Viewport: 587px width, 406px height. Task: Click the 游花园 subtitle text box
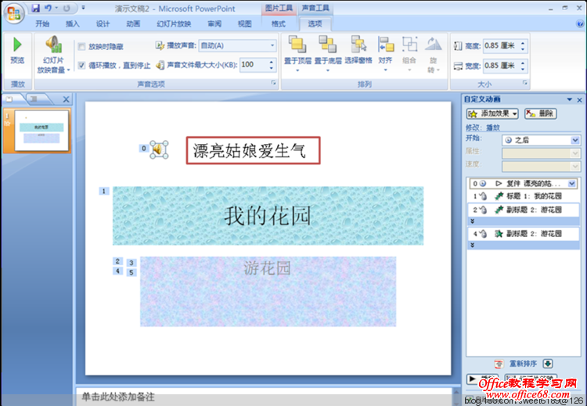[268, 292]
